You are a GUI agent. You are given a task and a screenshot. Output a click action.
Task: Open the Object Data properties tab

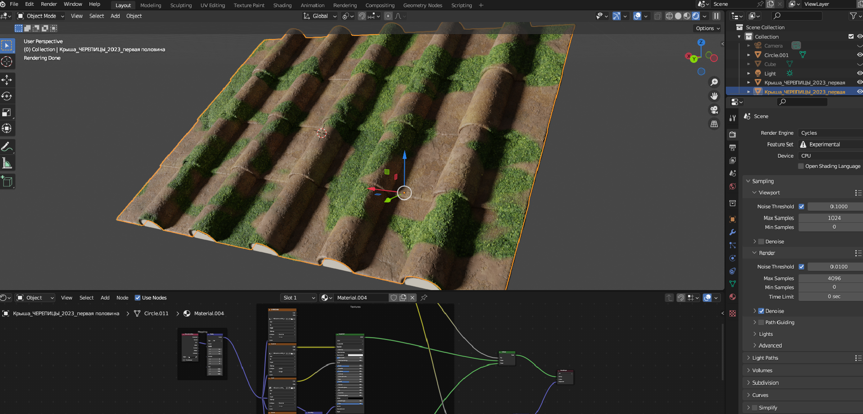click(x=733, y=284)
